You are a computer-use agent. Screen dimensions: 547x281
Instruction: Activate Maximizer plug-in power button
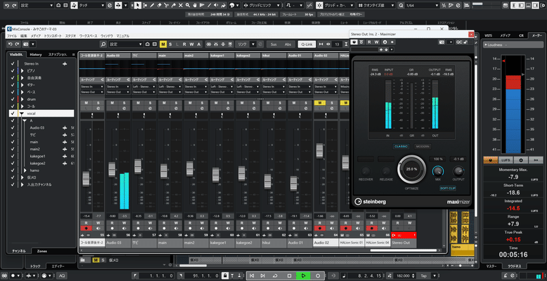point(354,42)
